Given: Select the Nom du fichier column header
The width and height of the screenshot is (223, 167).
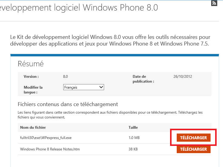Looking at the screenshot, I should [x=33, y=127].
